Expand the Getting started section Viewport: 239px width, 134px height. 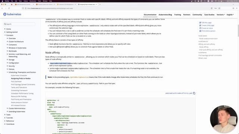coord(5,32)
